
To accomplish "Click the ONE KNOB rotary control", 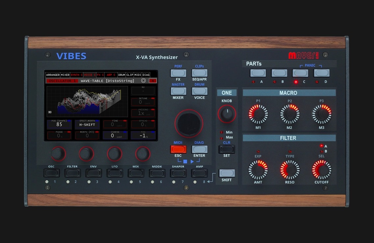I will (227, 114).
